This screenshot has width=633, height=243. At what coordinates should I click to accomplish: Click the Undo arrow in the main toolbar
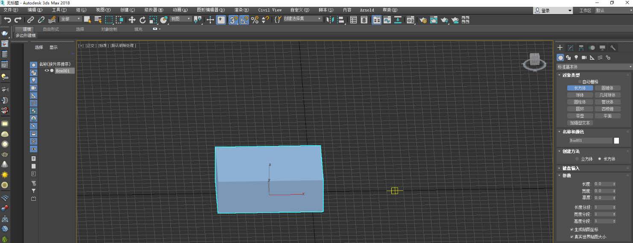(7, 19)
